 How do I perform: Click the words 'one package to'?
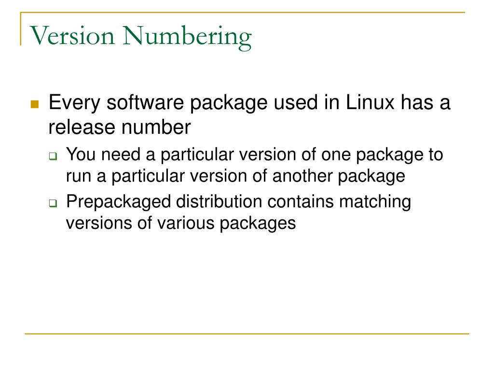[x=382, y=156]
